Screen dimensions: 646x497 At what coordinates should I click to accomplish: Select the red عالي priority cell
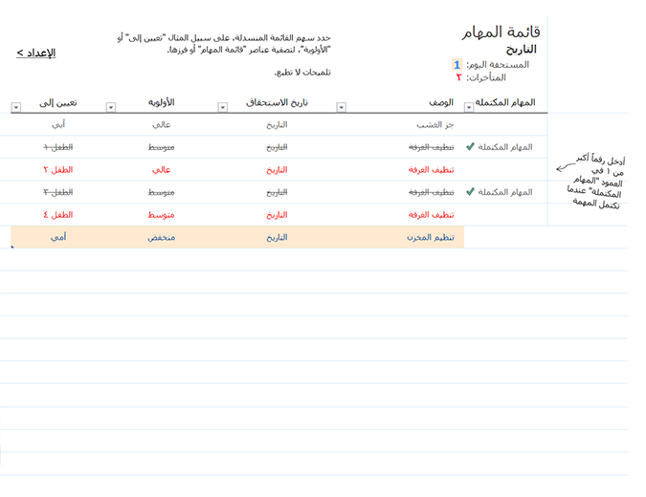162,169
